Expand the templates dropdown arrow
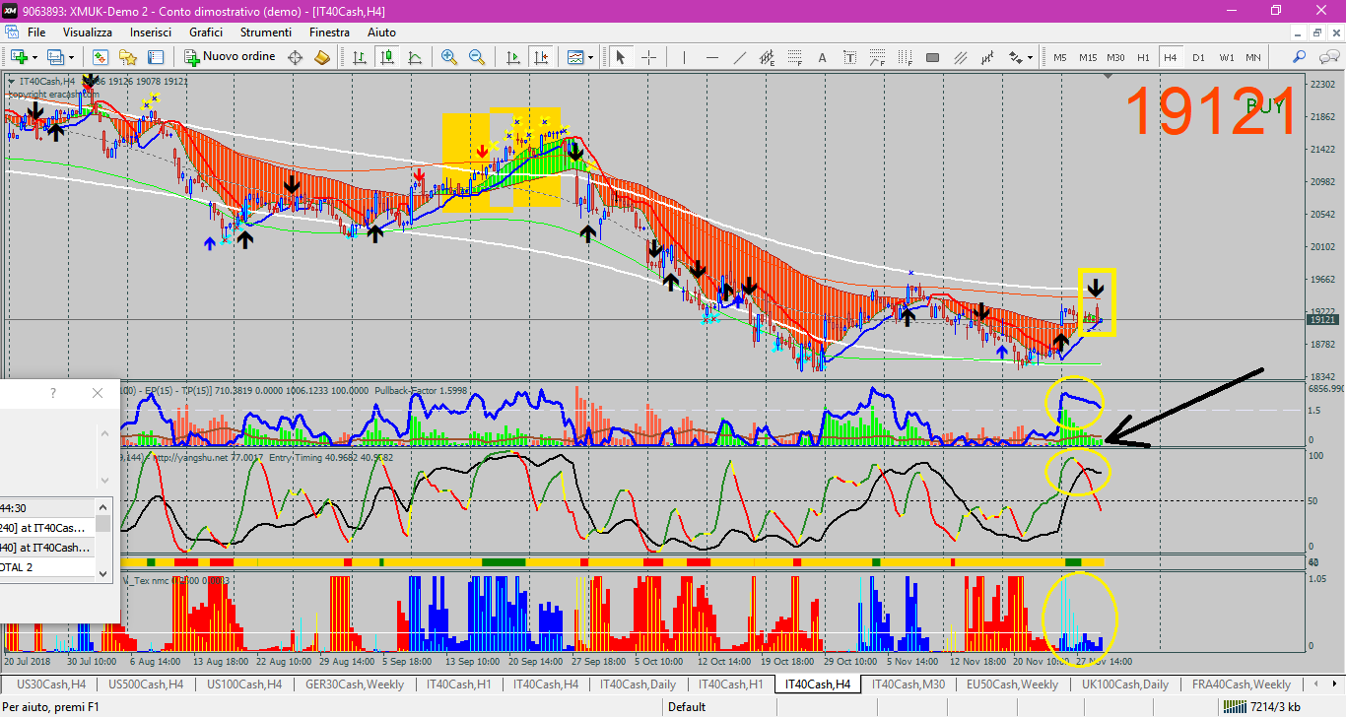The image size is (1346, 717). (x=590, y=57)
